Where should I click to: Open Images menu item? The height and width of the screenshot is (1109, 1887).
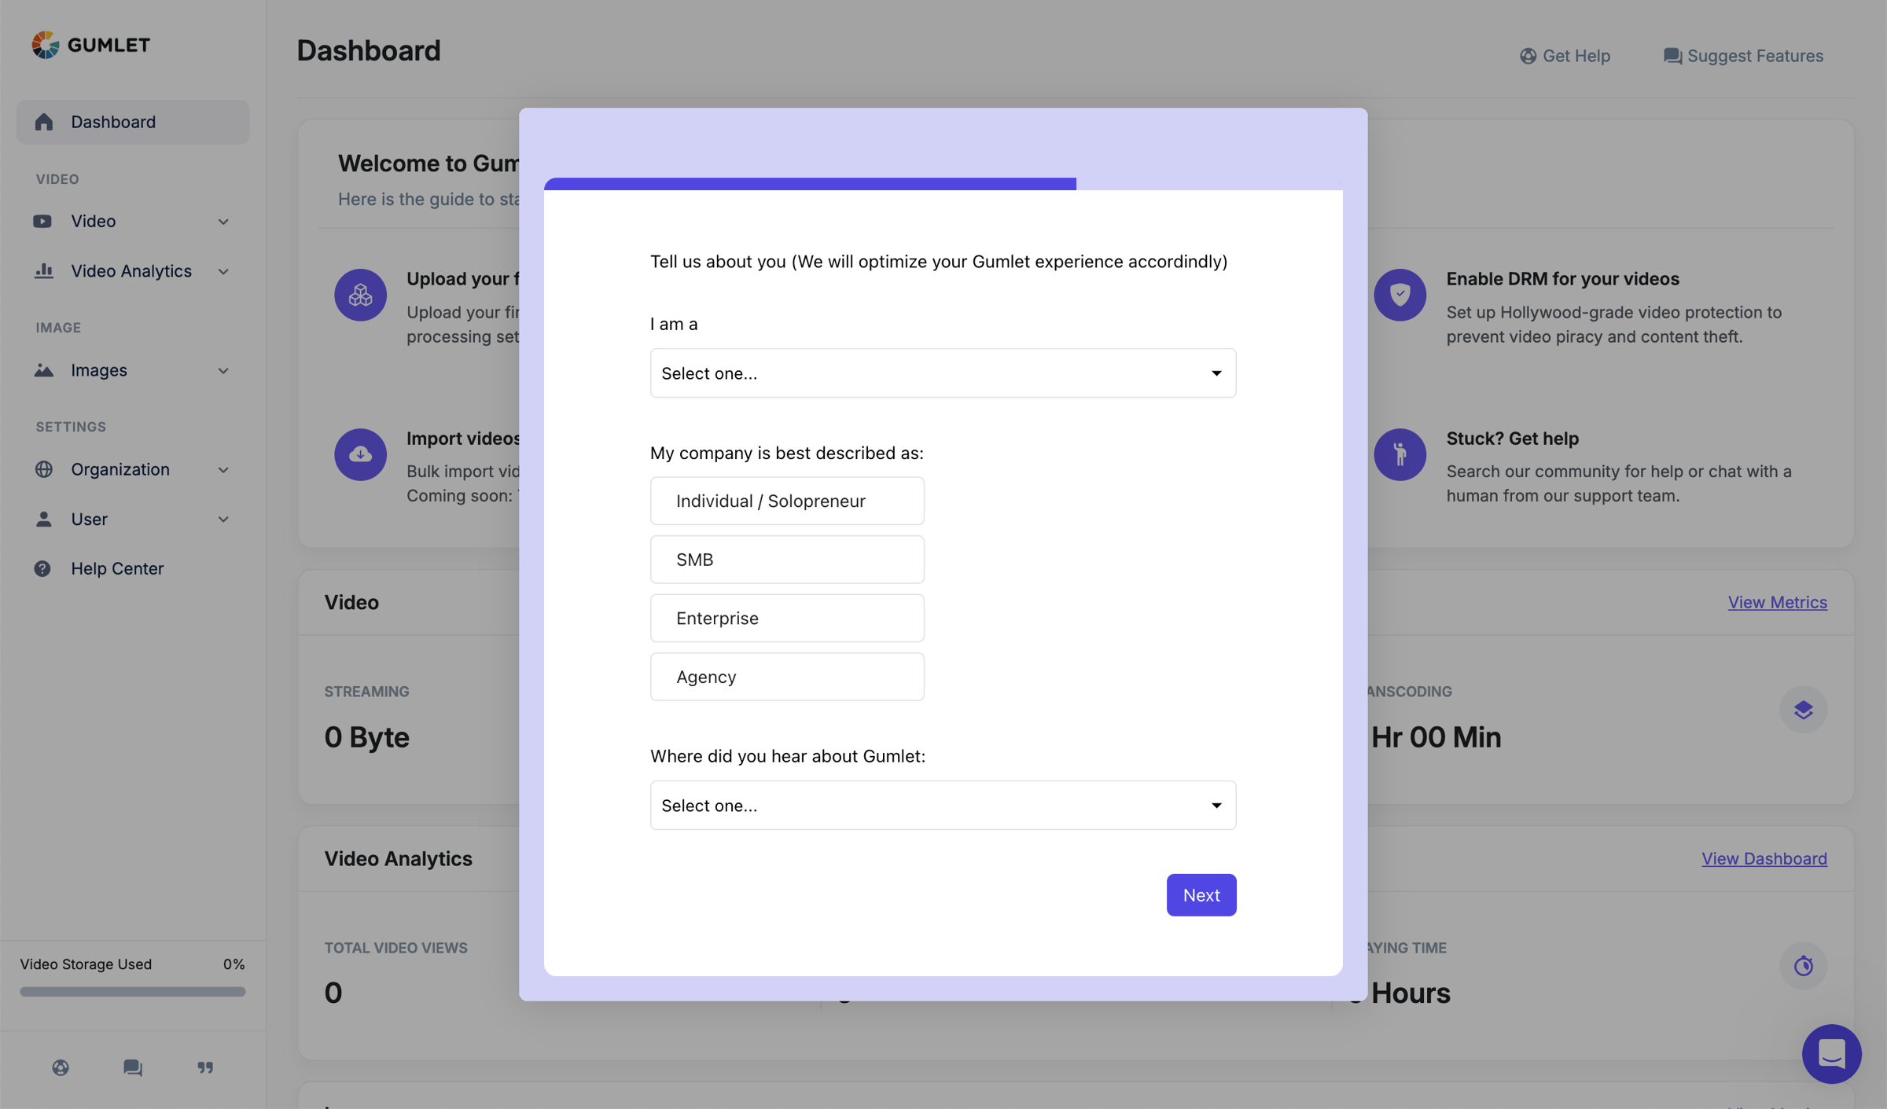(x=133, y=370)
